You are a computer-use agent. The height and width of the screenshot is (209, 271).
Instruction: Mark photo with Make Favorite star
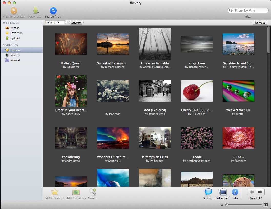pyautogui.click(x=55, y=192)
